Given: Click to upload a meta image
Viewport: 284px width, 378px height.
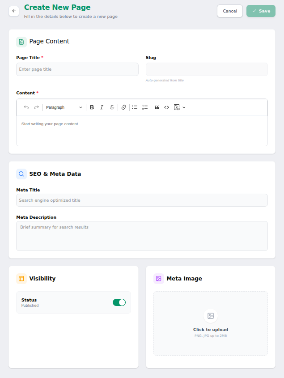Looking at the screenshot, I should [211, 323].
